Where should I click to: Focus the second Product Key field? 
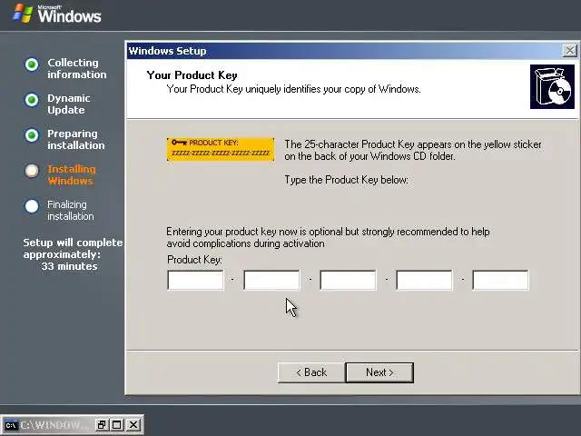tap(271, 280)
